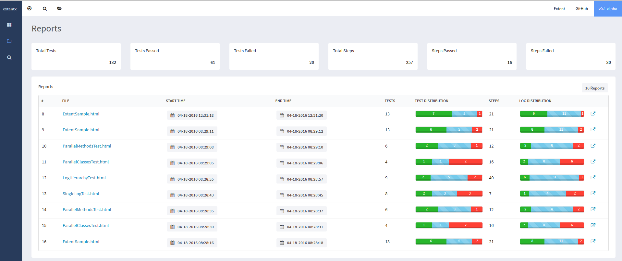Open report 8 via external link icon
This screenshot has height=261, width=622.
click(593, 114)
